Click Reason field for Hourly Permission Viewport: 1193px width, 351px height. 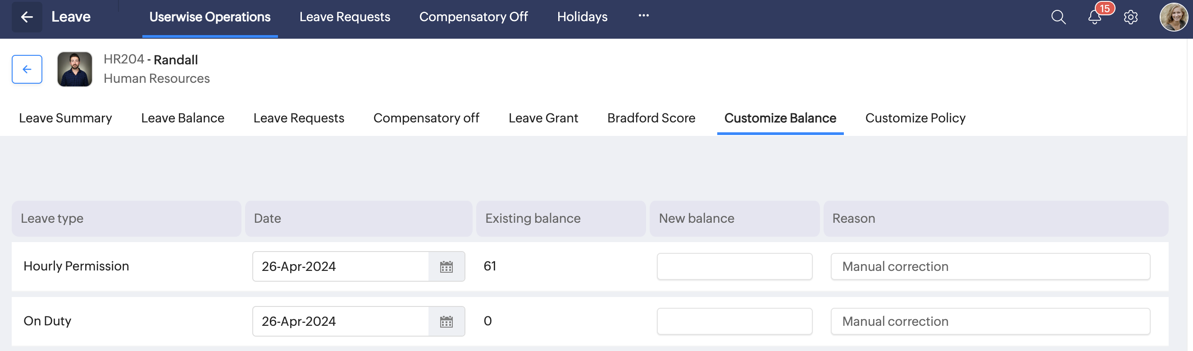point(990,267)
